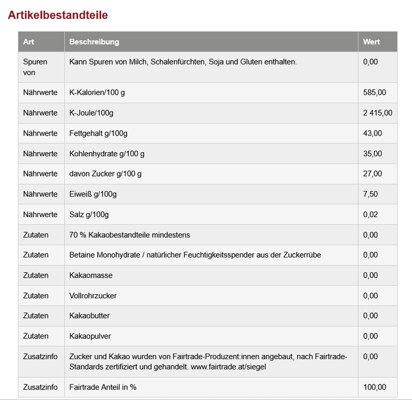Click the Beschreibung column header
The image size is (412, 400).
click(94, 42)
